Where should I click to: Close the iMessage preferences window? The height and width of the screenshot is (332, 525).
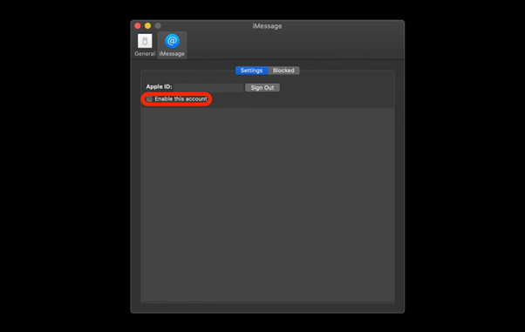(x=138, y=26)
